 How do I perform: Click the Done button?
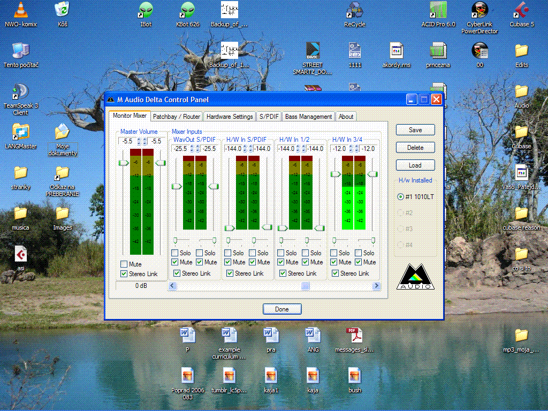pyautogui.click(x=282, y=309)
